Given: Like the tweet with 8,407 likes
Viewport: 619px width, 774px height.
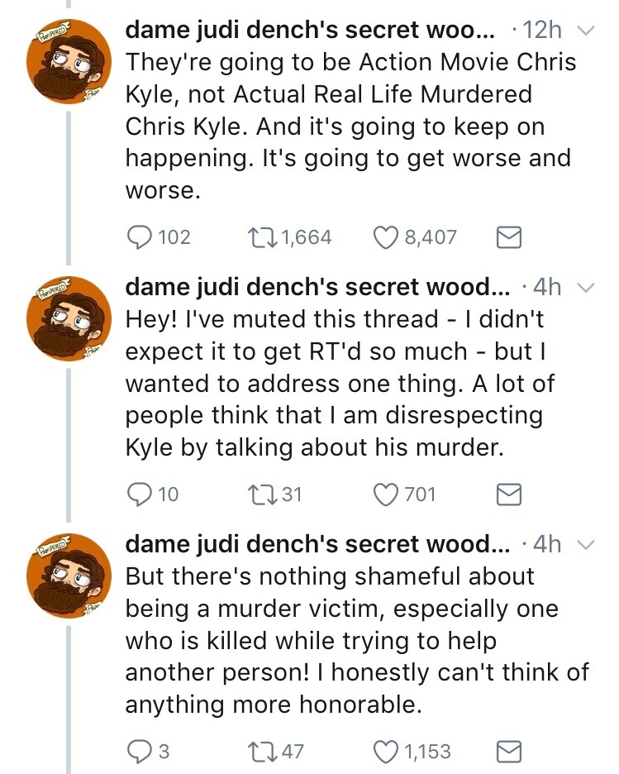Looking at the screenshot, I should (x=386, y=238).
